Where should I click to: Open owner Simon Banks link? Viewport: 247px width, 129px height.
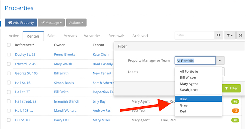coord(64,83)
